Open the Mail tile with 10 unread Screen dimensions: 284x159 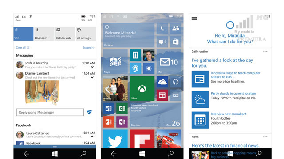click(x=169, y=62)
